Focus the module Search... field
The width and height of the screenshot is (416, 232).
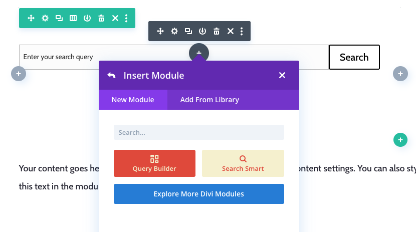pos(199,132)
